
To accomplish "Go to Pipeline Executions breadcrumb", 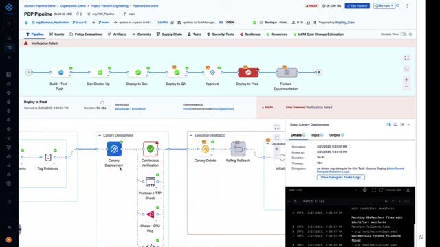I will tap(146, 6).
